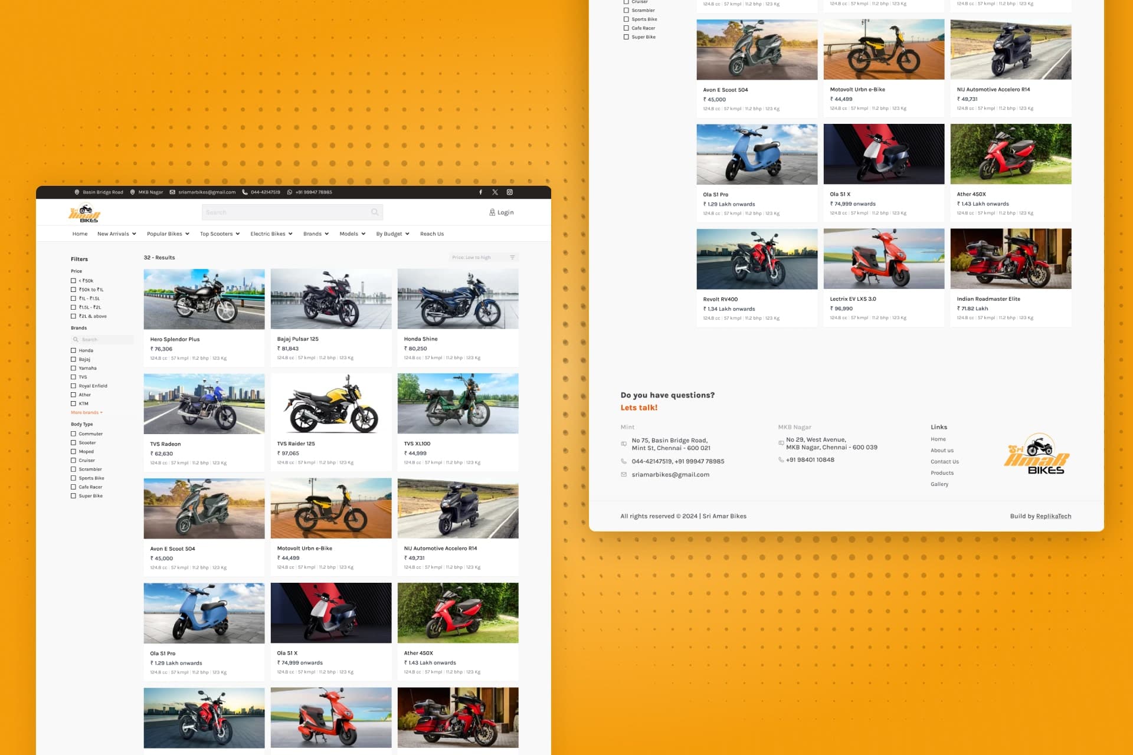This screenshot has width=1133, height=755.
Task: Open the Instagram icon in top bar
Action: click(x=510, y=192)
